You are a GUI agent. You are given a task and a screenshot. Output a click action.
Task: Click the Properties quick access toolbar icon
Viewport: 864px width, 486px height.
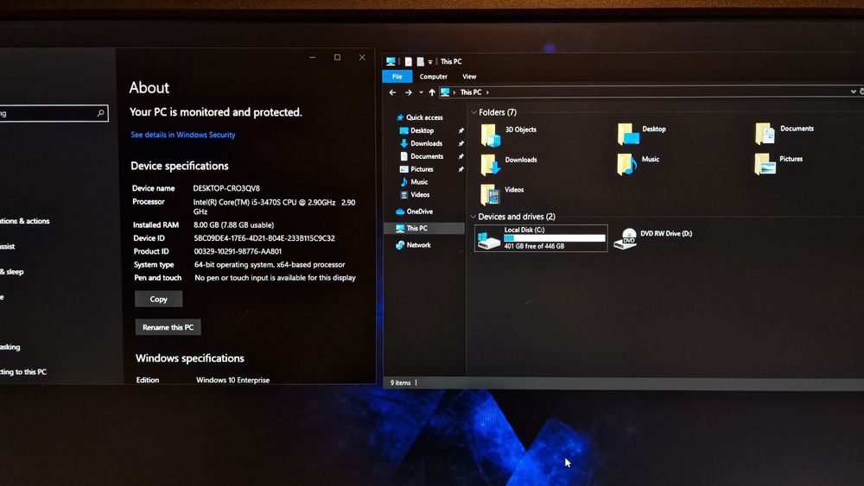[409, 61]
